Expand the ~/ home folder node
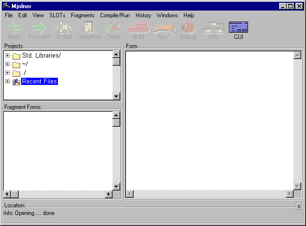Image resolution: width=306 pixels, height=226 pixels. tap(8, 64)
